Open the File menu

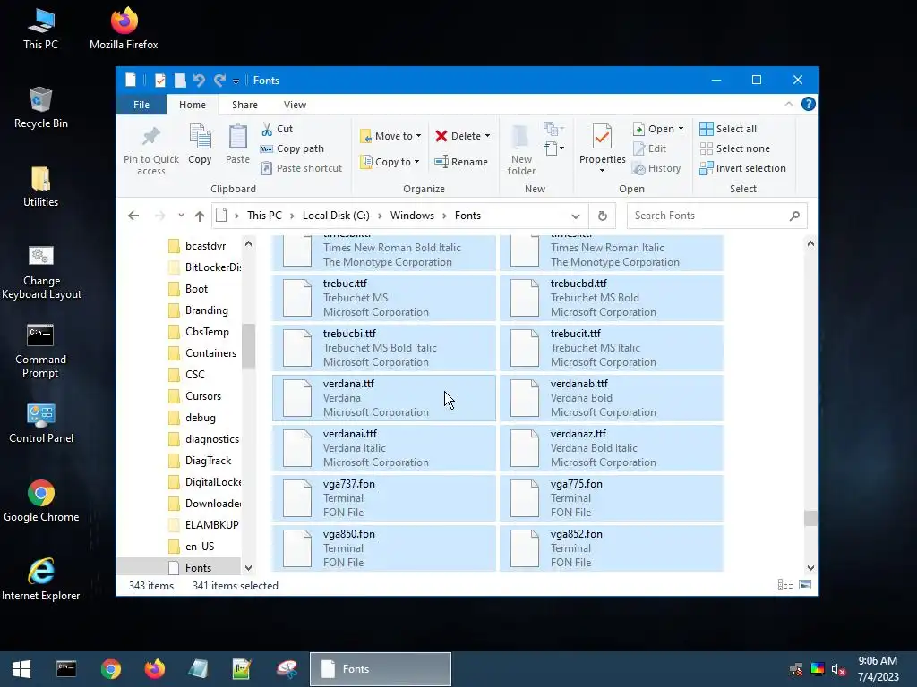pyautogui.click(x=141, y=105)
